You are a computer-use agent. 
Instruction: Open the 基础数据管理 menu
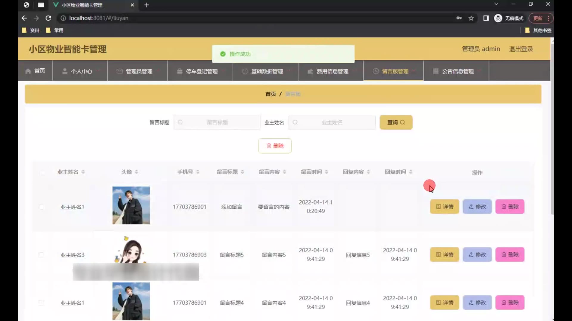tap(267, 71)
